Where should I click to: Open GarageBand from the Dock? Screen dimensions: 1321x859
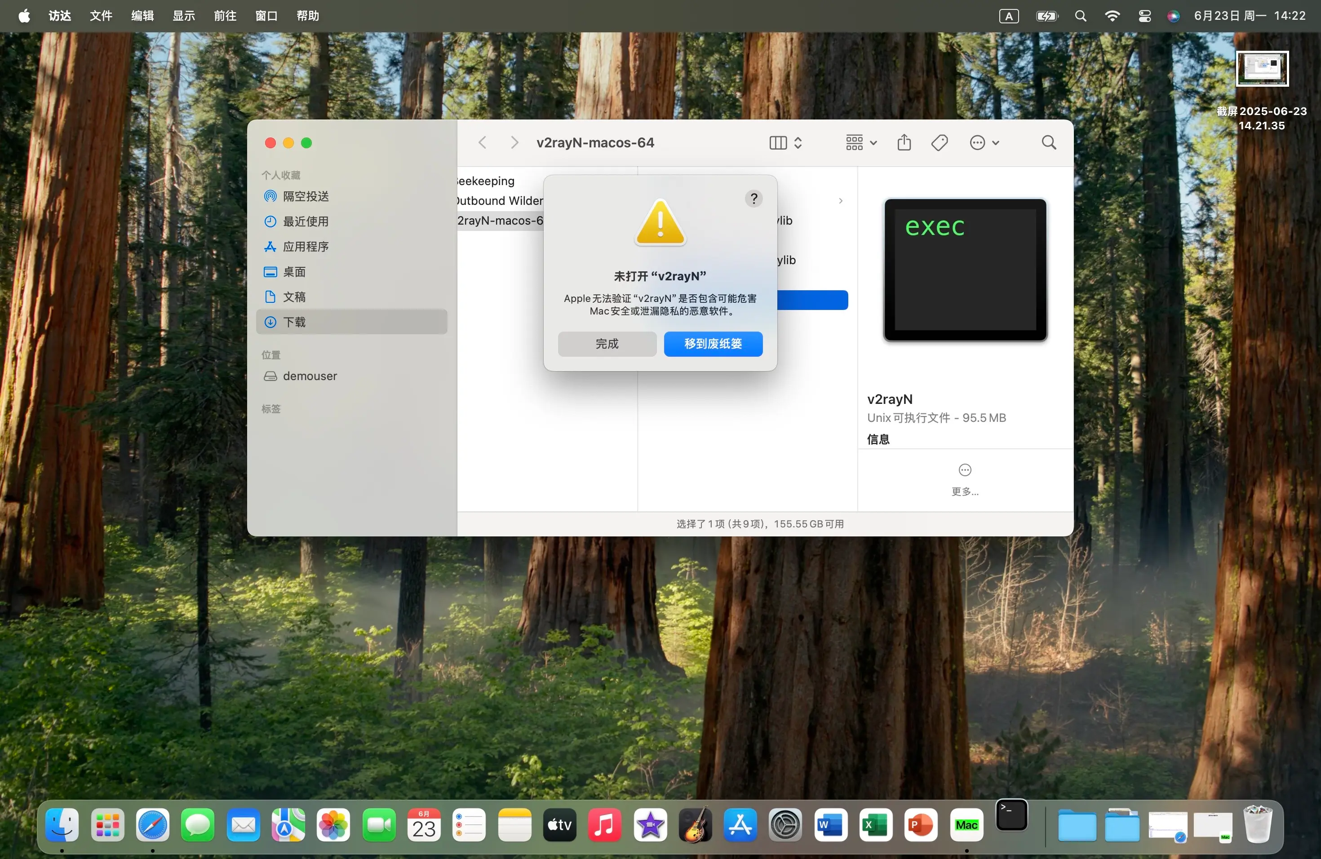696,824
